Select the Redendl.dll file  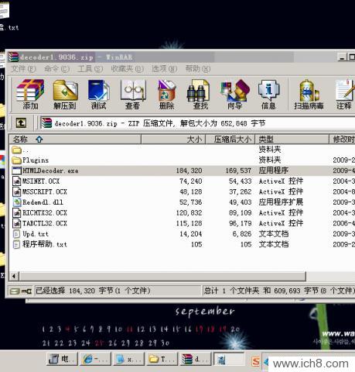click(182, 202)
